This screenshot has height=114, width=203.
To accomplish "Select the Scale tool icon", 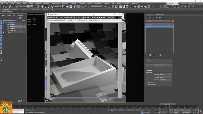I will (x=49, y=6).
